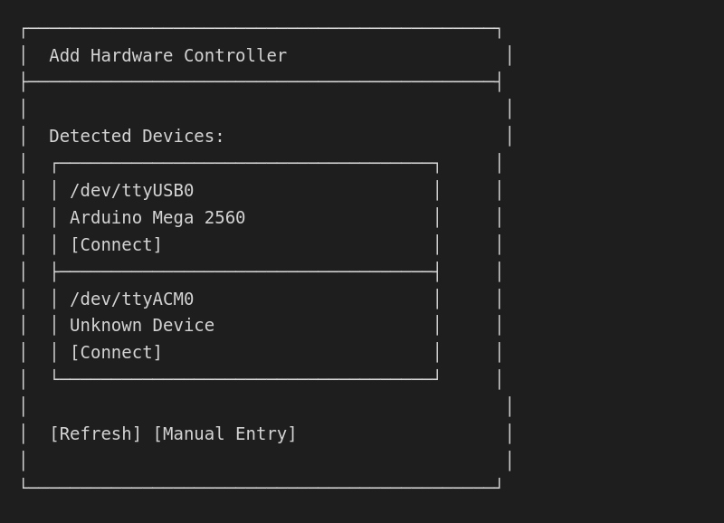This screenshot has height=523, width=724.
Task: Click the detected devices list panel
Action: coord(244,271)
